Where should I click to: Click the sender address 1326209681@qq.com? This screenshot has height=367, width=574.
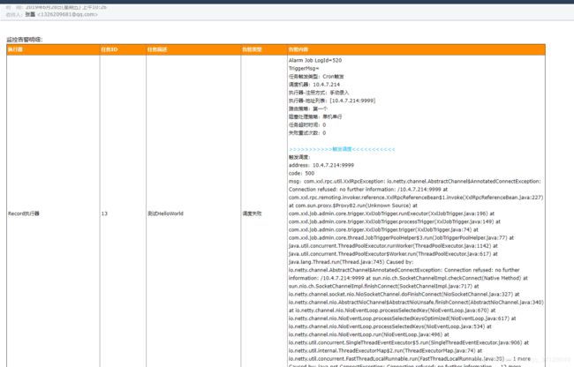pos(67,15)
